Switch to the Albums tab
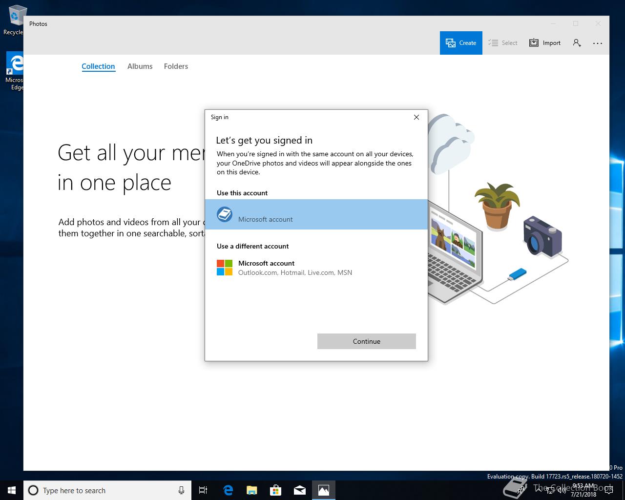625x500 pixels. click(140, 66)
